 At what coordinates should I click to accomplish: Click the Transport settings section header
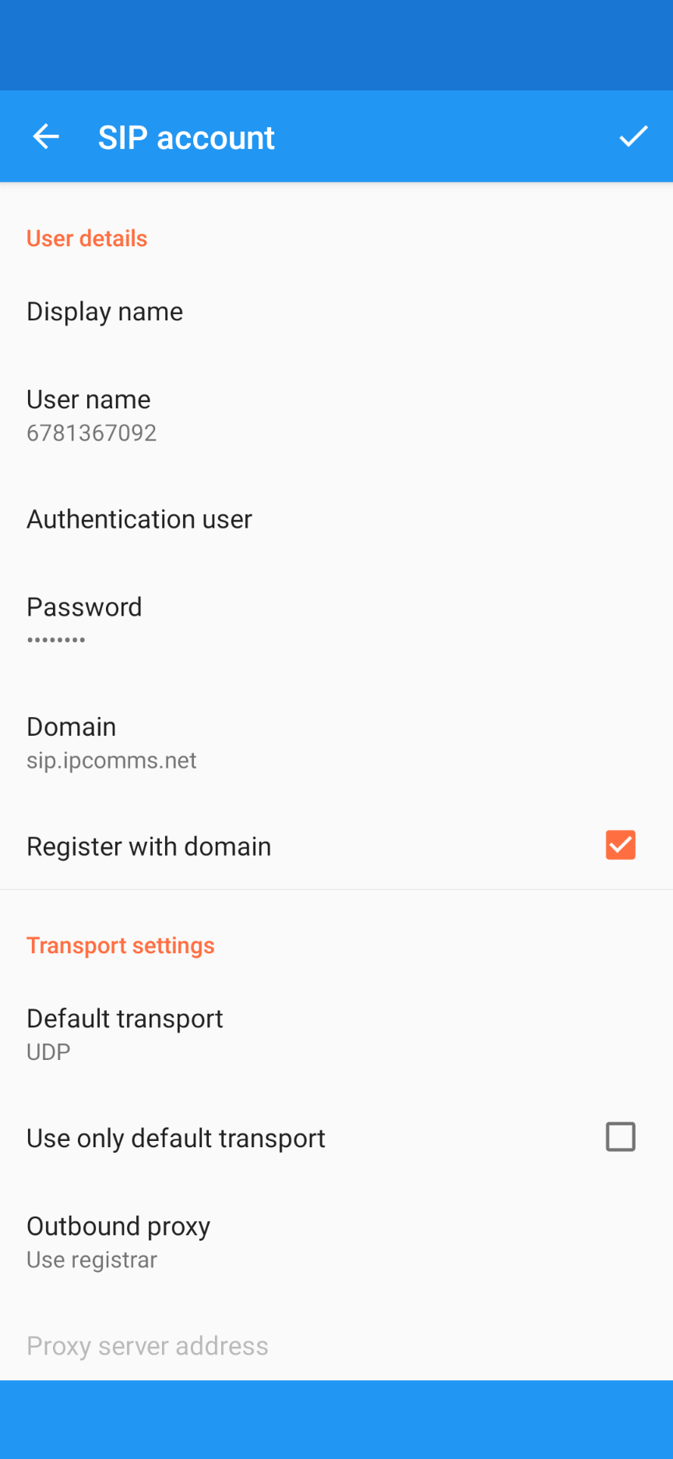(x=121, y=945)
